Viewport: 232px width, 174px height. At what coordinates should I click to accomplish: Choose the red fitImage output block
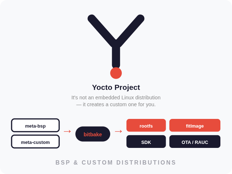195,125
